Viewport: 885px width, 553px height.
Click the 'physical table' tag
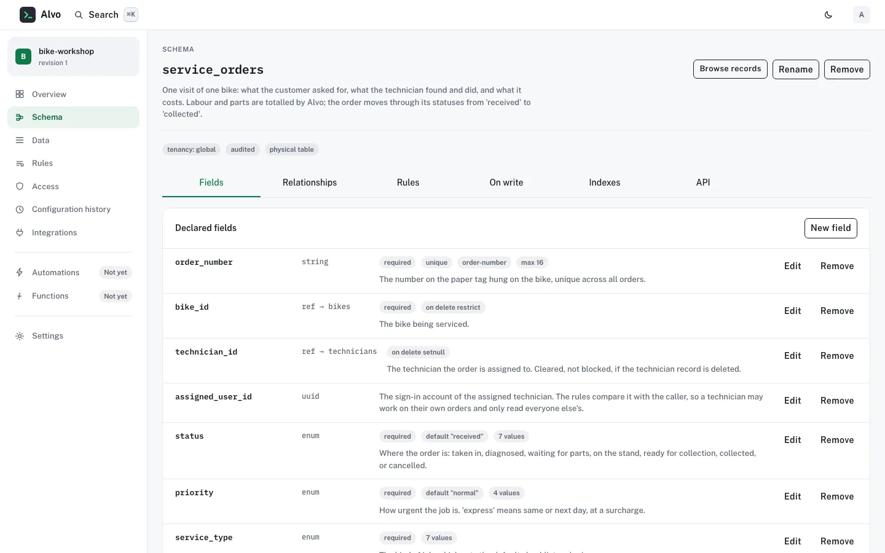tap(291, 149)
